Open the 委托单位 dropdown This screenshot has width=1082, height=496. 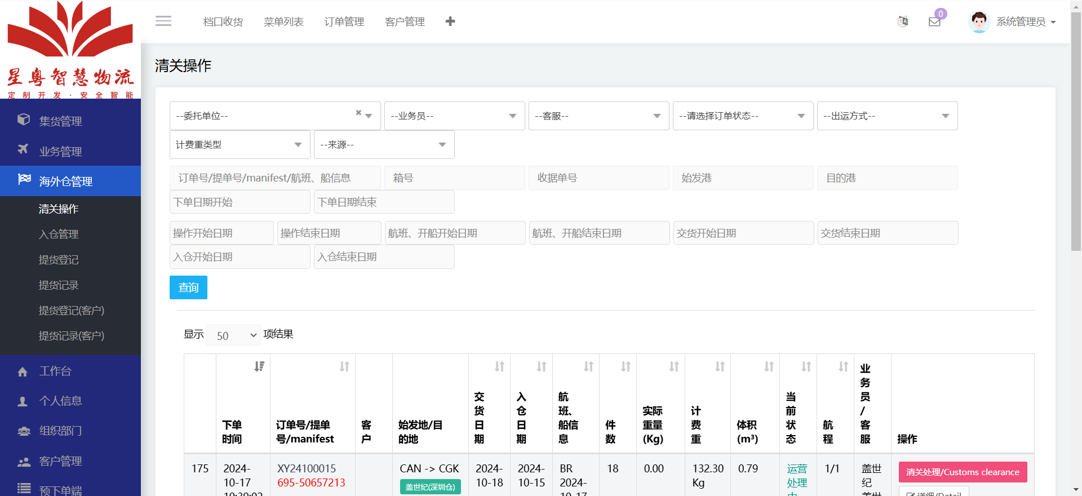pos(275,116)
